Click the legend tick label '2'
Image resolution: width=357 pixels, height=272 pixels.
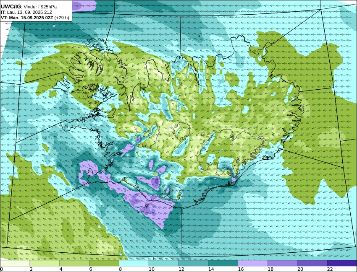click(x=31, y=269)
